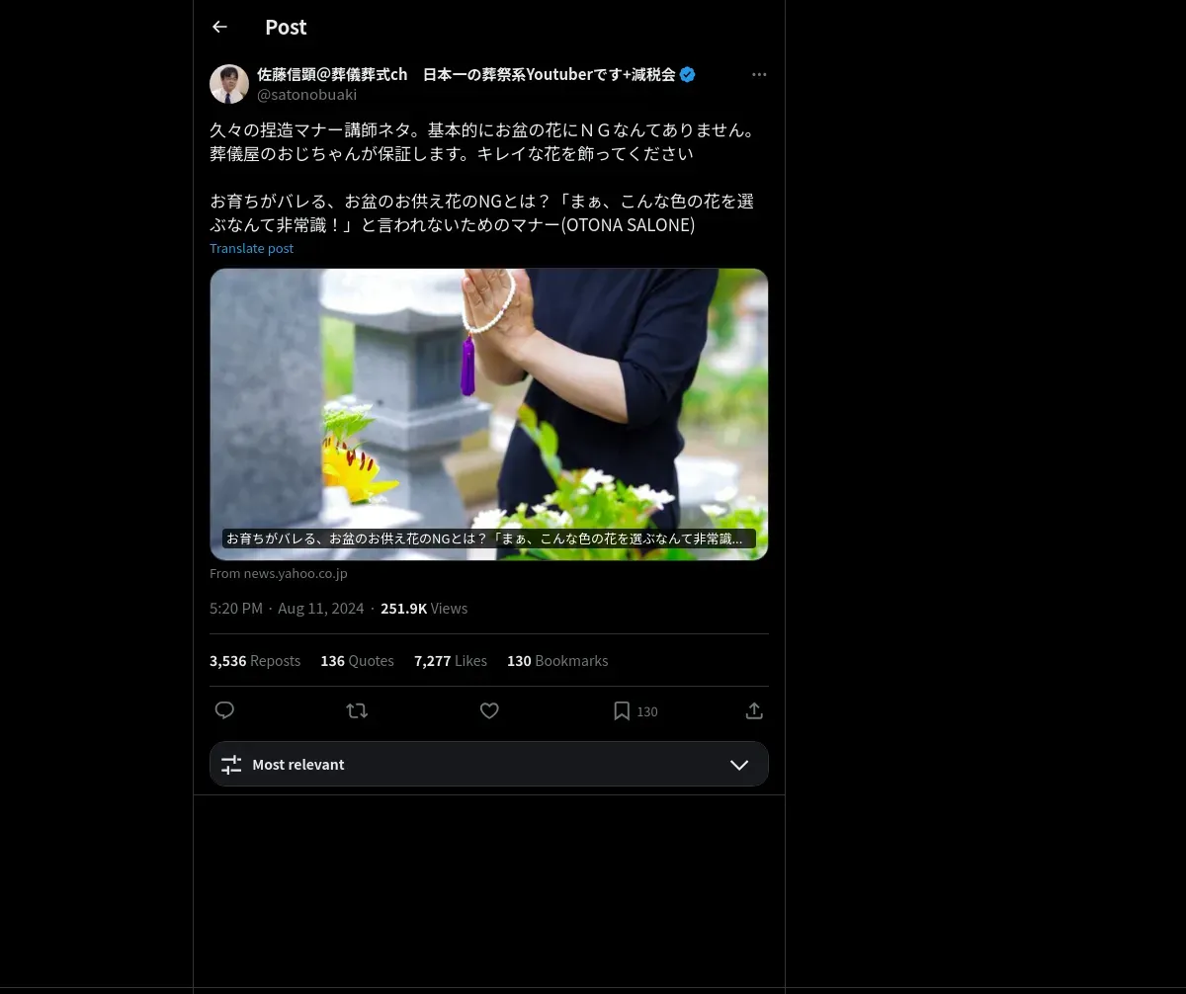Image resolution: width=1186 pixels, height=994 pixels.
Task: Click the Translate post link
Action: pyautogui.click(x=252, y=248)
